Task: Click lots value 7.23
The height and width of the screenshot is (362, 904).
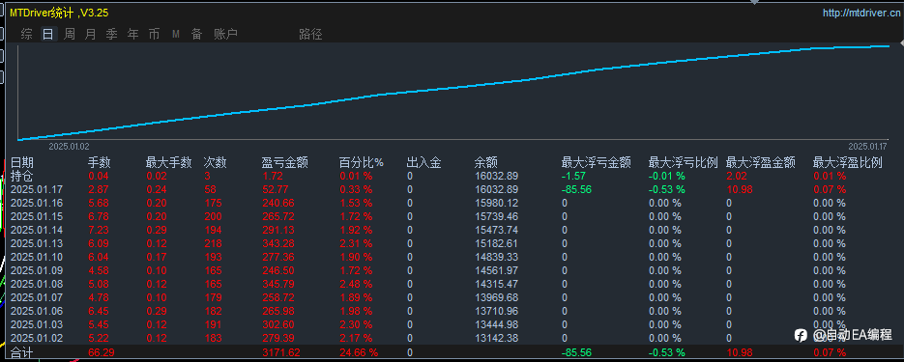Action: pos(98,230)
